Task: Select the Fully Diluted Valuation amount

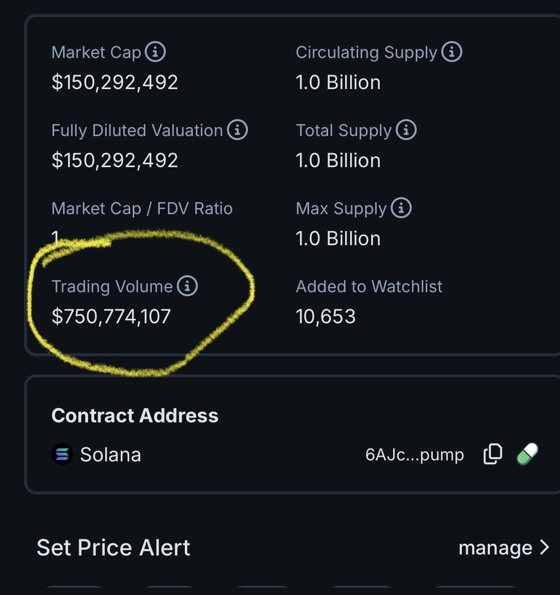Action: tap(115, 161)
